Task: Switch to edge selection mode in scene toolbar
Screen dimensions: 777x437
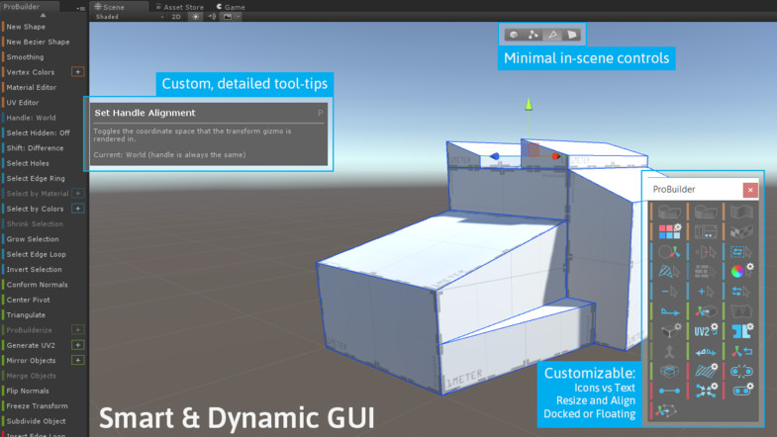Action: pyautogui.click(x=552, y=35)
